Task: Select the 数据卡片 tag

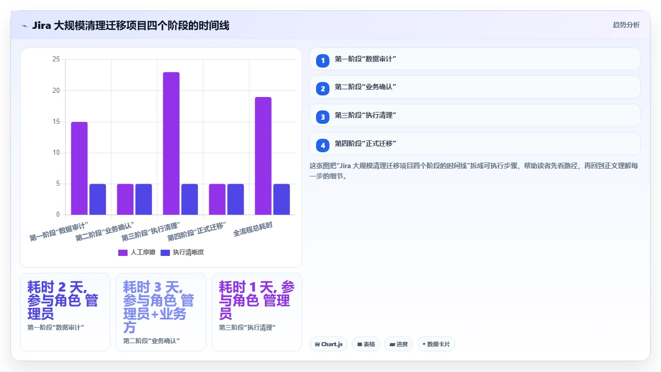Action: click(x=436, y=344)
